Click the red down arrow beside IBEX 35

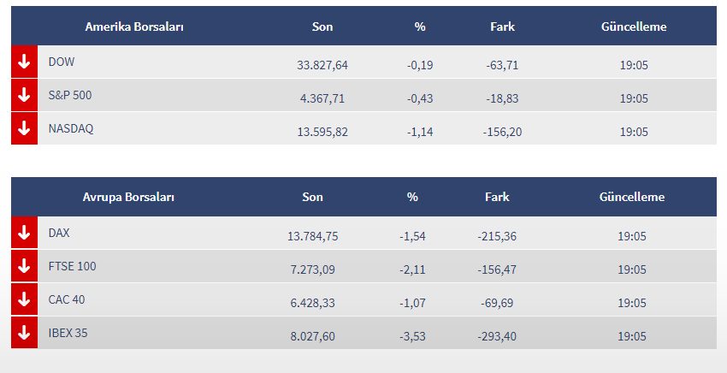click(x=24, y=333)
